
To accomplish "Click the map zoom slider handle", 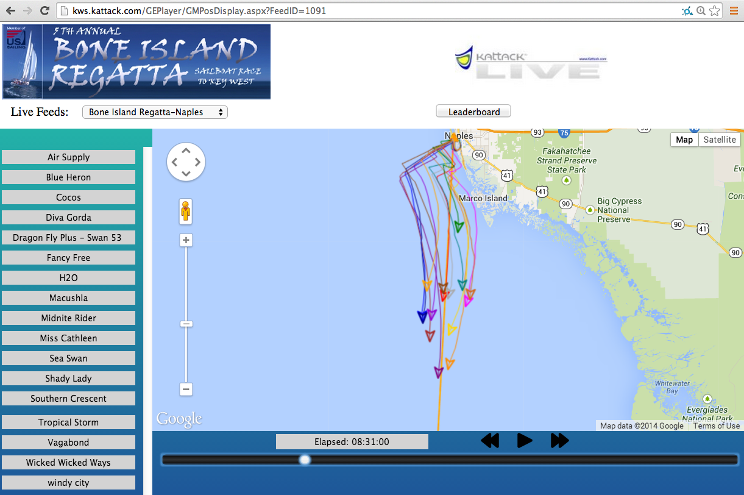I will [x=186, y=324].
